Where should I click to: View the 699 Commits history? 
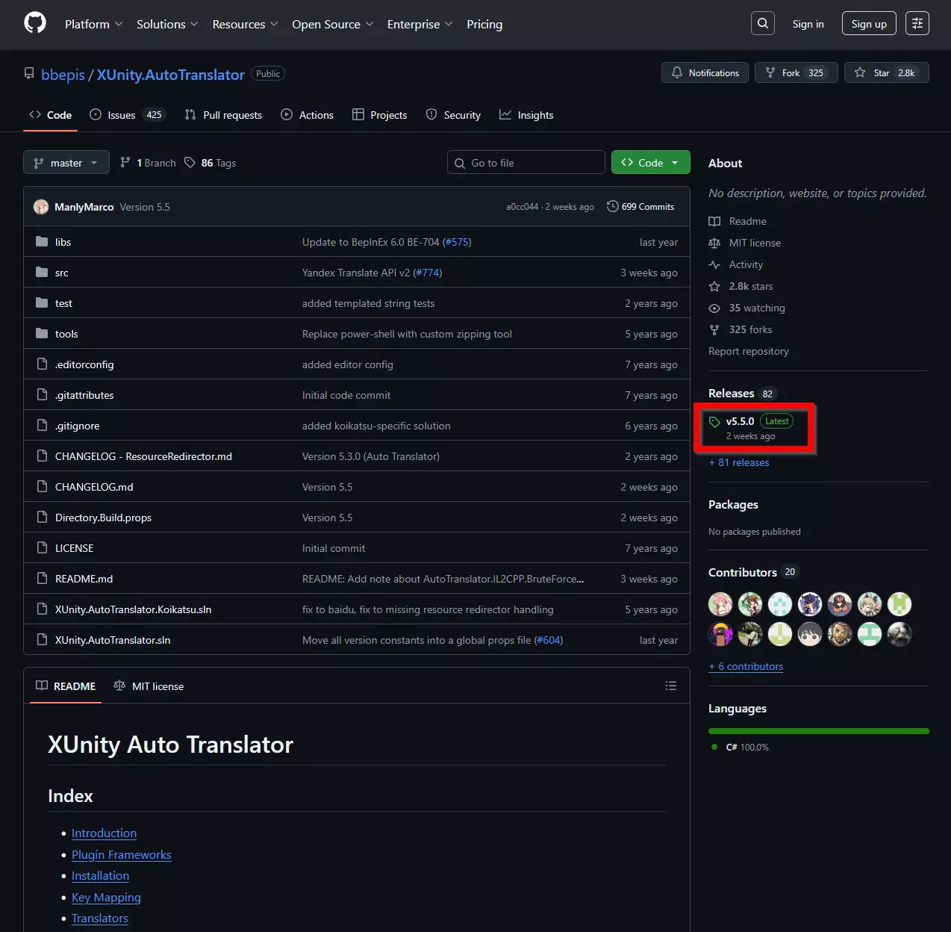(x=640, y=207)
